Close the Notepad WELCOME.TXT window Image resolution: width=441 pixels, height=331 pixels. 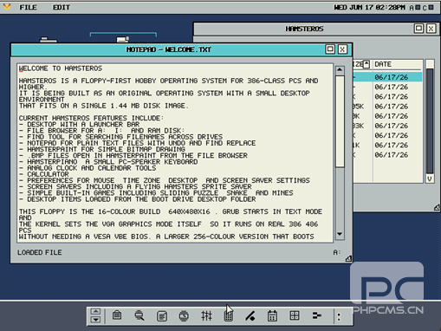point(342,49)
